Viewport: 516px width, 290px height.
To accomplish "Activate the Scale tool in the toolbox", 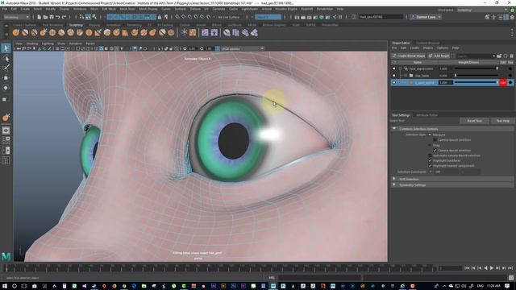I will pos(6,99).
